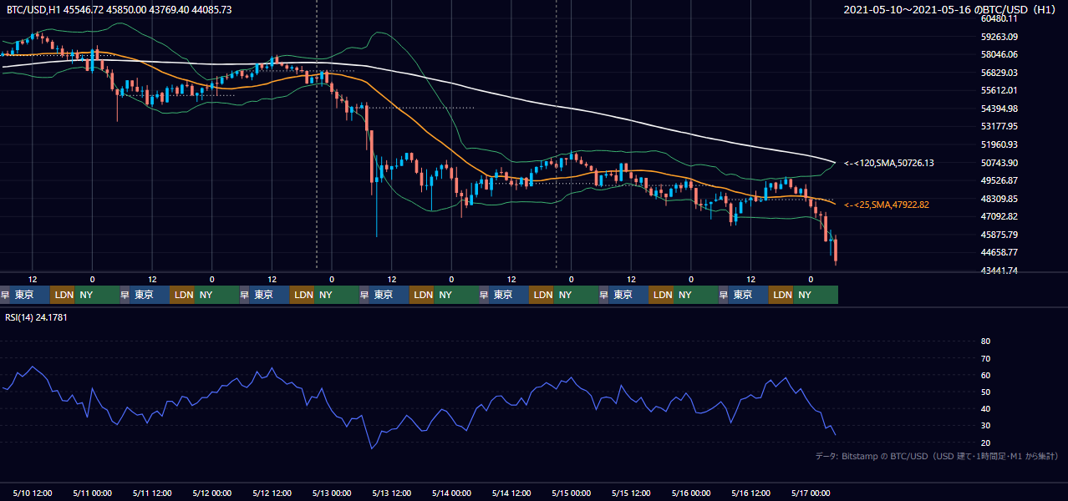
Task: Click the orange 25 SMA label 47922.82
Action: (x=887, y=205)
